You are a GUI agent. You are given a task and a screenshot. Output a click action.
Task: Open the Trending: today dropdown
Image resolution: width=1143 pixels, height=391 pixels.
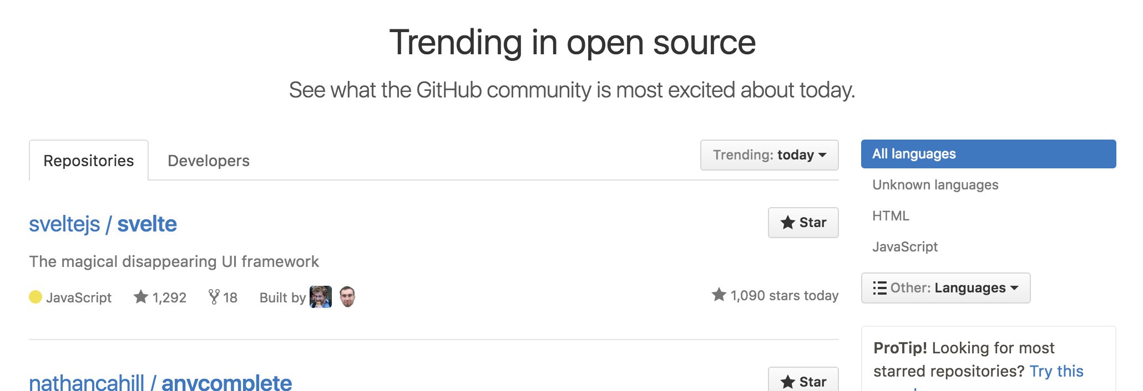[769, 155]
